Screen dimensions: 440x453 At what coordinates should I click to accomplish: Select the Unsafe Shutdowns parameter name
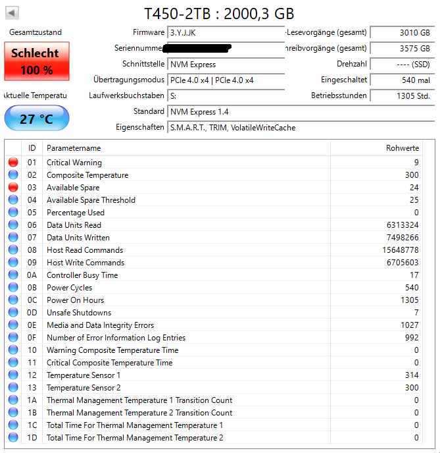tap(79, 313)
